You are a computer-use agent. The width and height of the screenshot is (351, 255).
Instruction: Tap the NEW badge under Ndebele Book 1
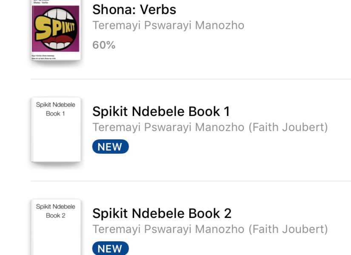110,147
